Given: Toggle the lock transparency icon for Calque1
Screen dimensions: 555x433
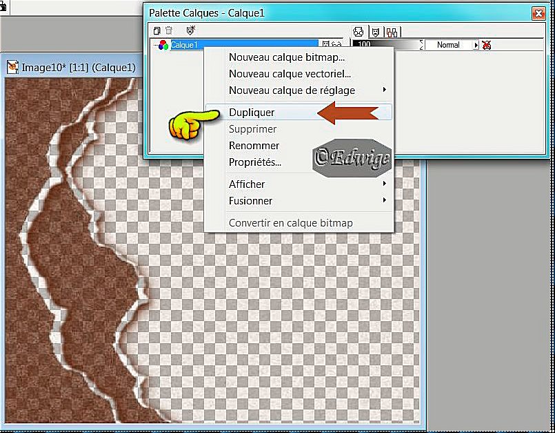Looking at the screenshot, I should [487, 45].
